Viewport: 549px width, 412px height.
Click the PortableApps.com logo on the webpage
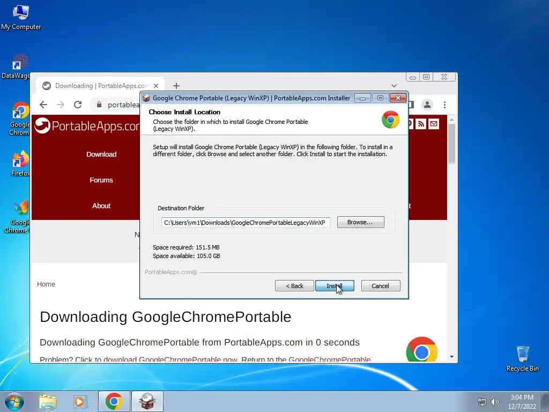point(87,126)
